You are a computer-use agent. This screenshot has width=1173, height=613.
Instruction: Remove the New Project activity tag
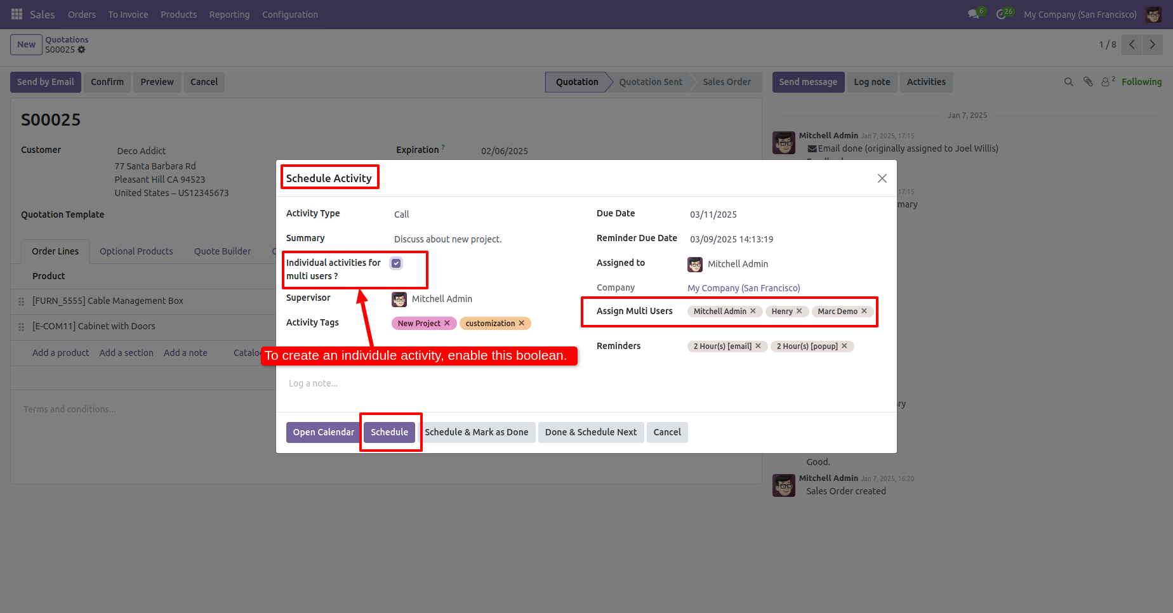click(x=447, y=323)
